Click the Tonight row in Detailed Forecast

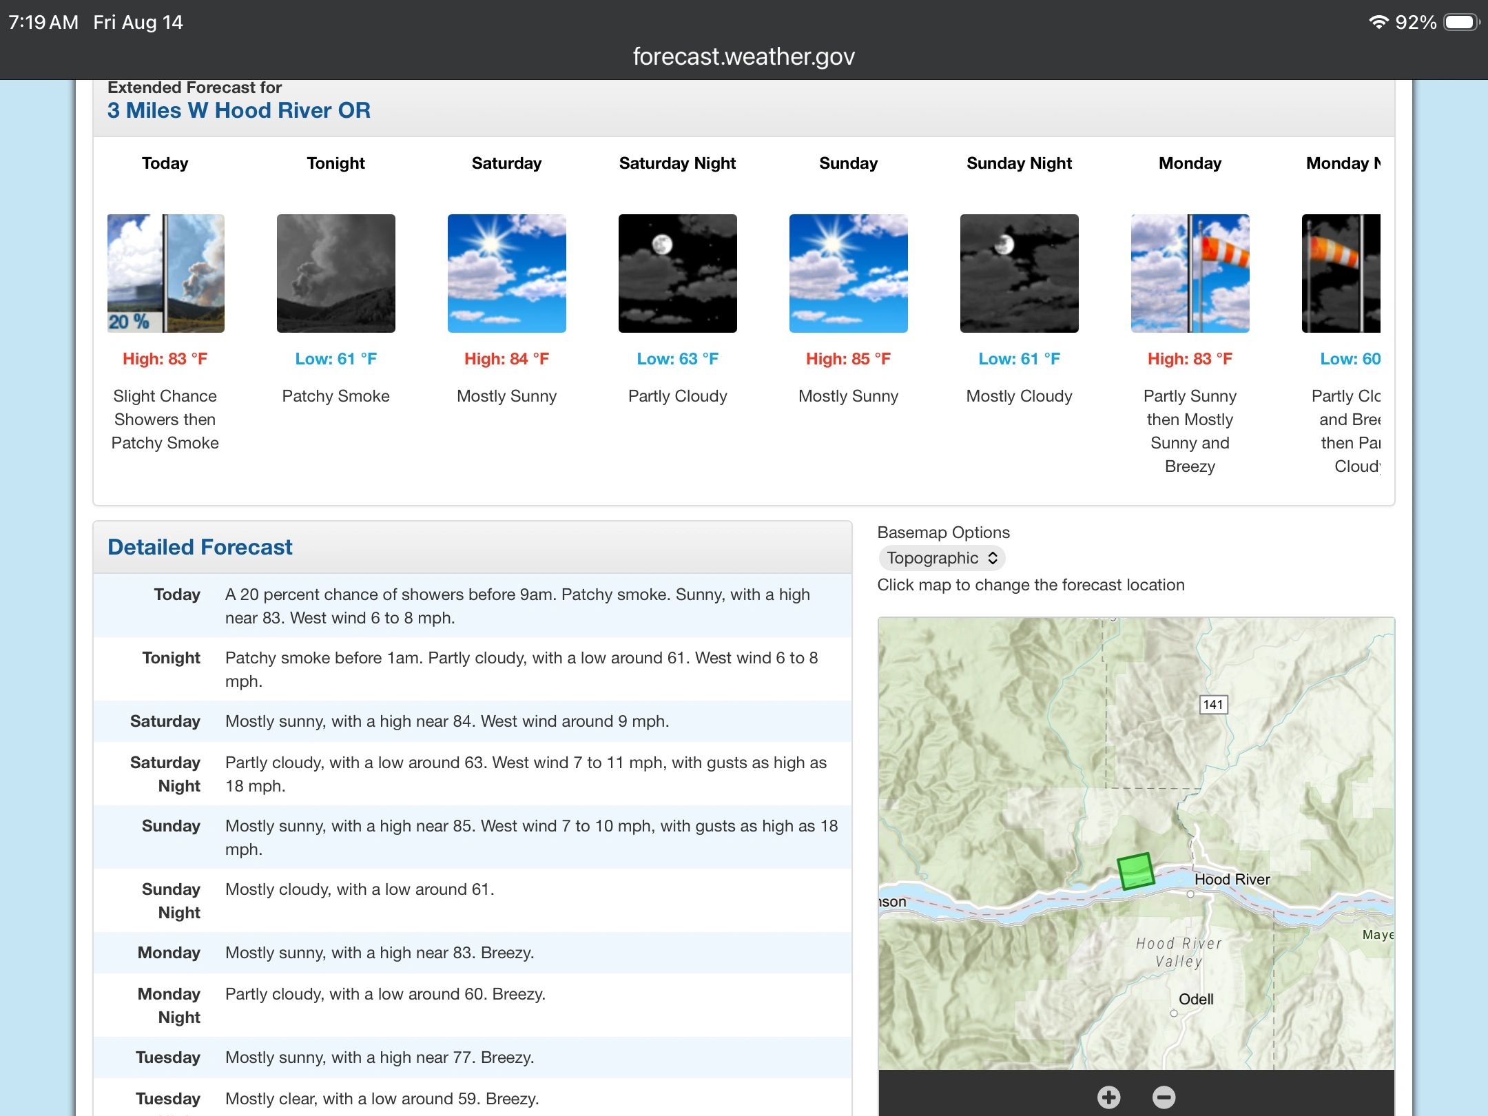click(x=473, y=670)
